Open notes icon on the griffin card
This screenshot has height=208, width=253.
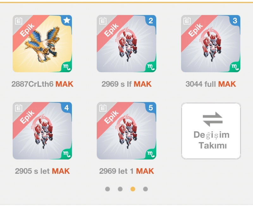pos(19,21)
